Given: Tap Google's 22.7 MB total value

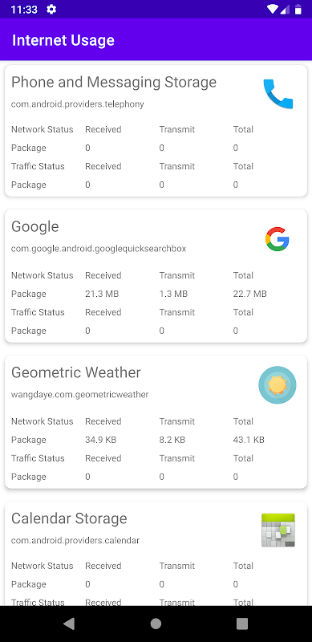Looking at the screenshot, I should pyautogui.click(x=249, y=294).
